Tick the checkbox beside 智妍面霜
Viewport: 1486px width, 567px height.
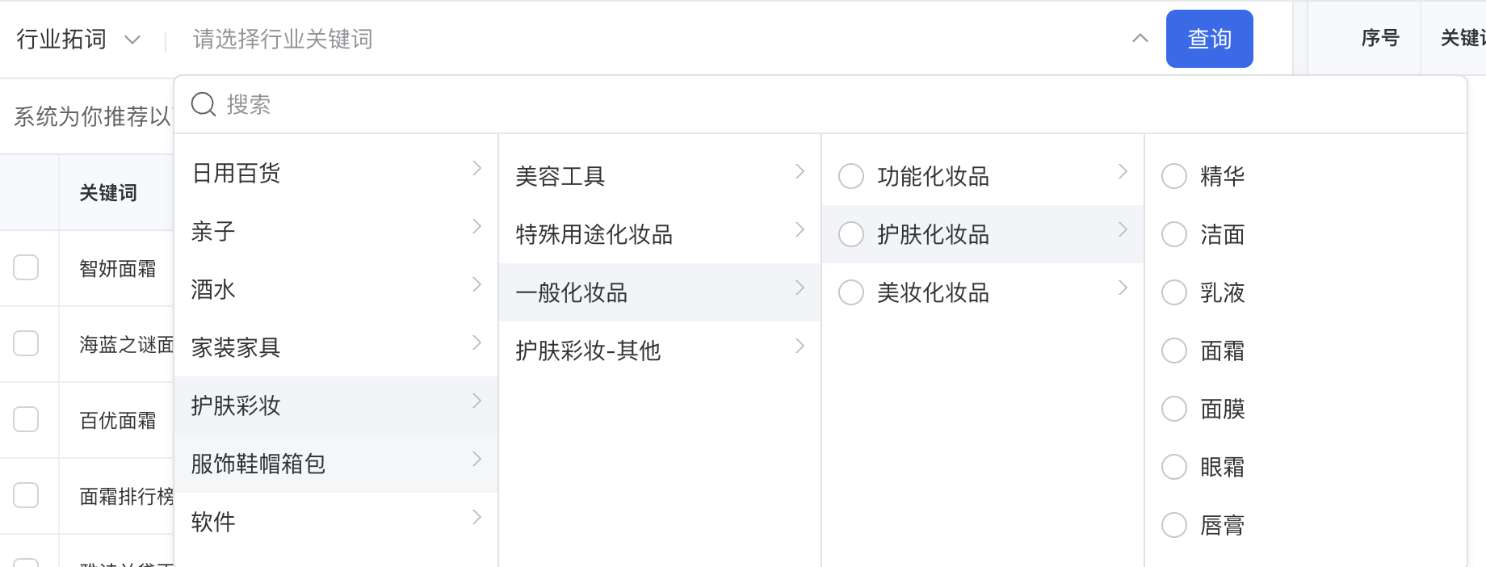pos(26,267)
